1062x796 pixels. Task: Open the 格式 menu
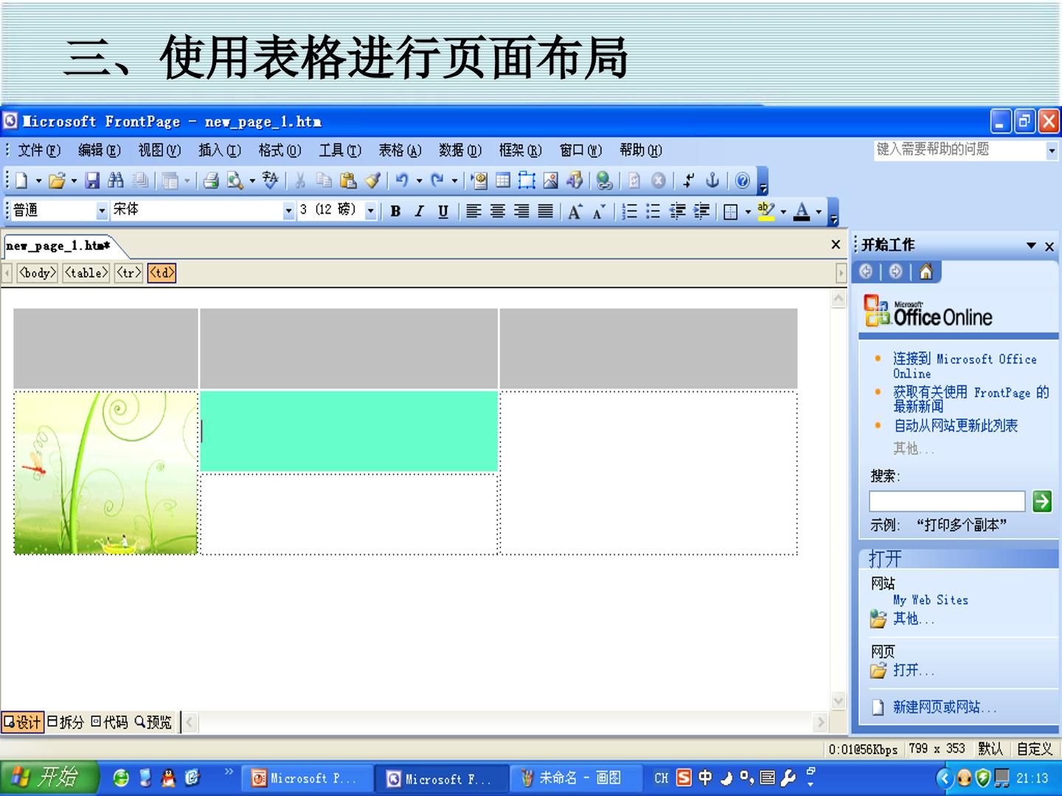click(280, 150)
